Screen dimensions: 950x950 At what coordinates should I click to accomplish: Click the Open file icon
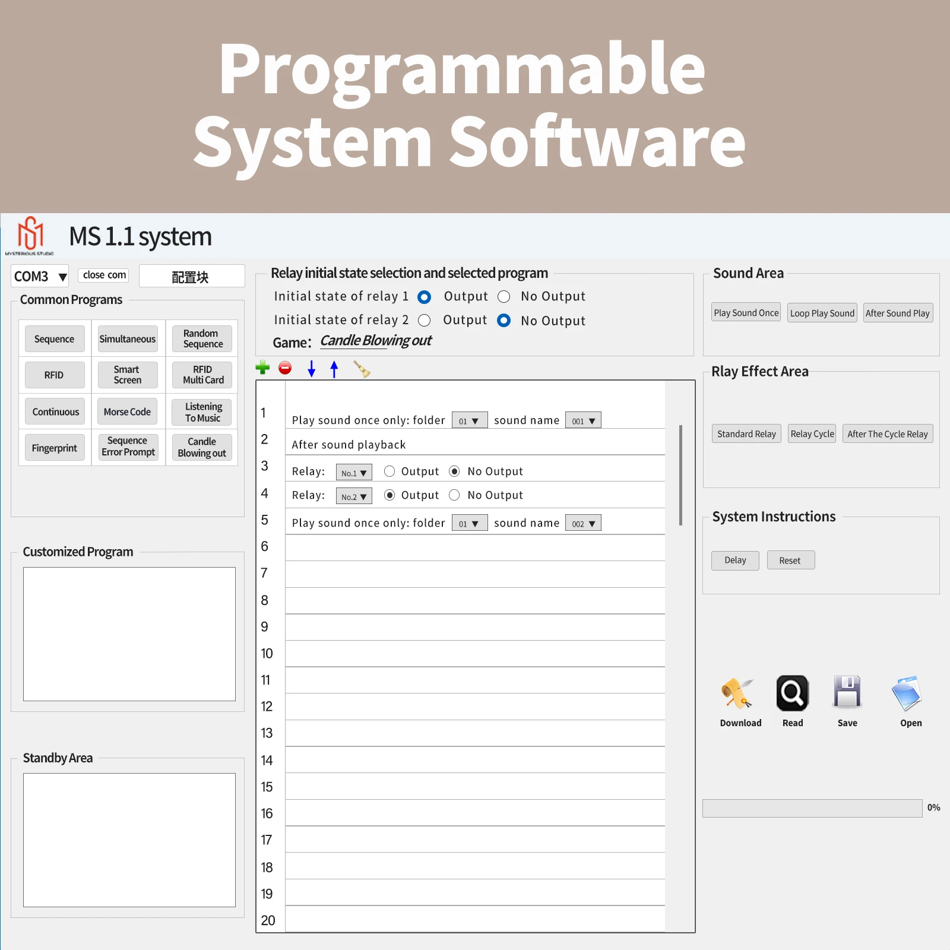(x=907, y=693)
